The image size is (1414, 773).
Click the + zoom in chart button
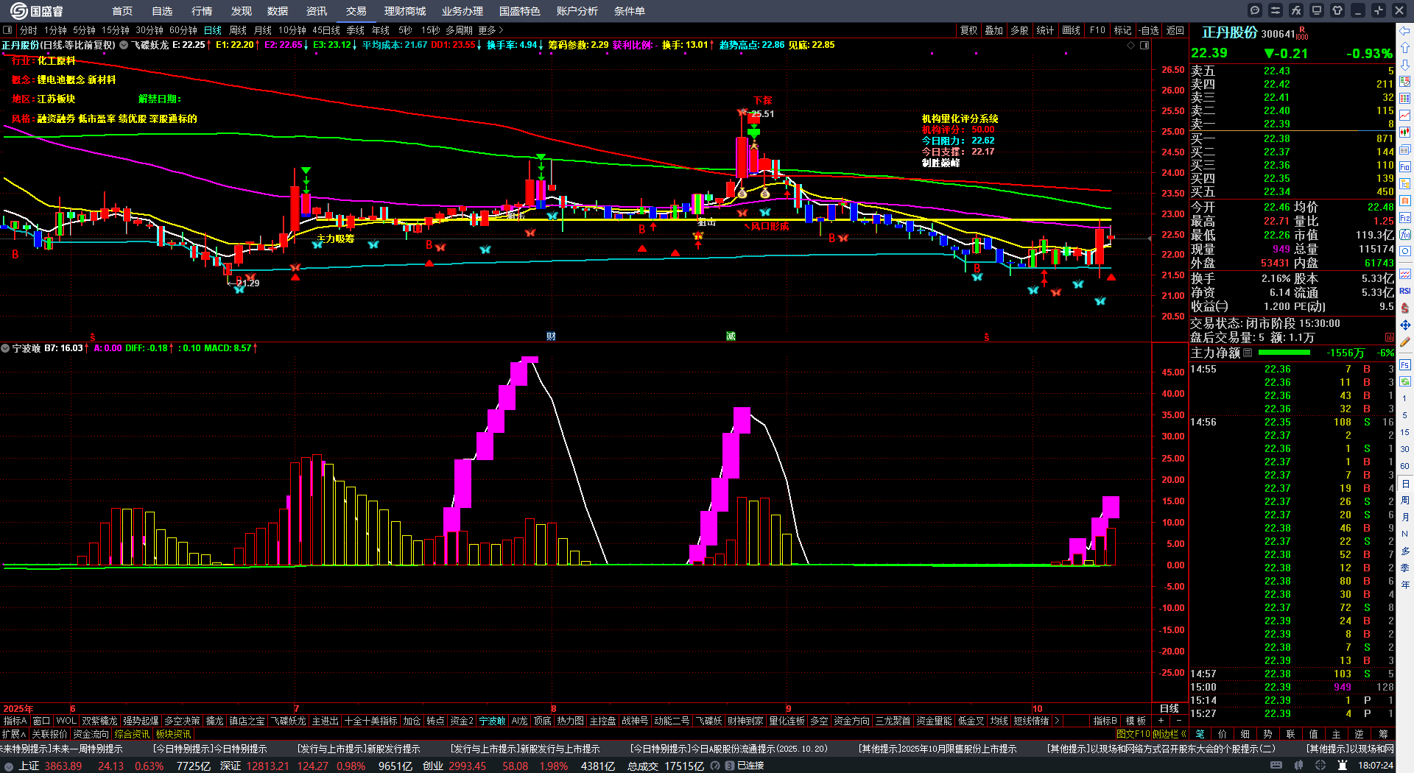(x=1161, y=721)
